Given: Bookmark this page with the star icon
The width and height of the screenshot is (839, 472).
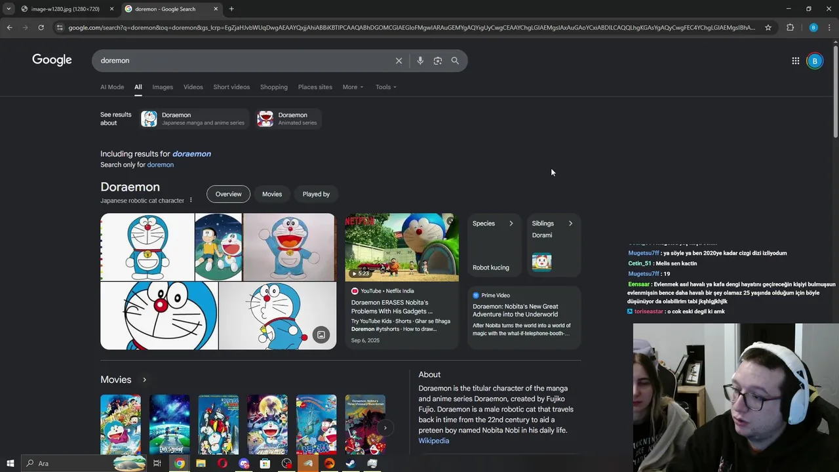Looking at the screenshot, I should (768, 28).
